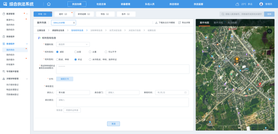
Task: Click the 编辑文书 button
Action: (x=65, y=79)
